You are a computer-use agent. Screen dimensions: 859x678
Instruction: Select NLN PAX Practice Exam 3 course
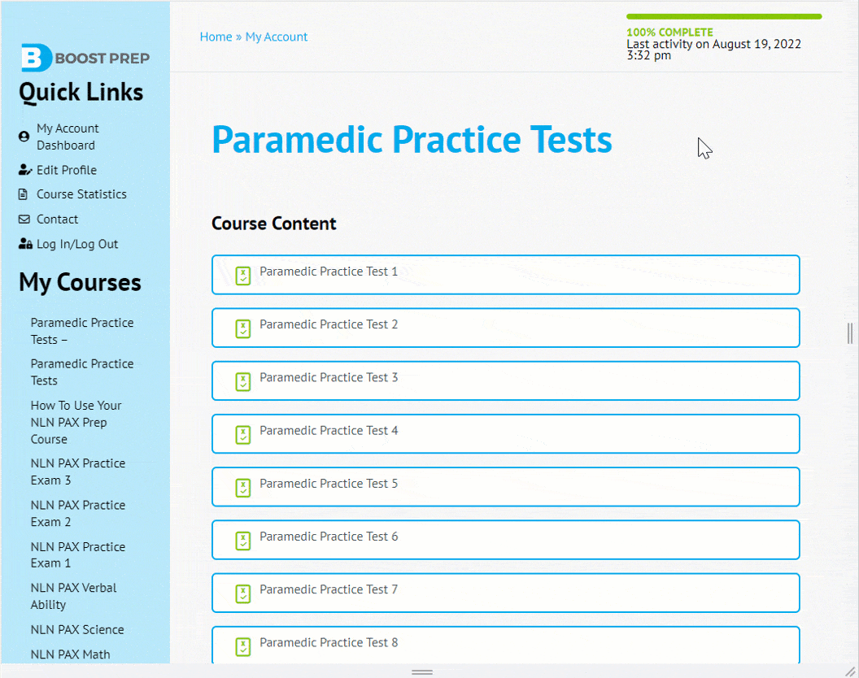click(x=78, y=472)
